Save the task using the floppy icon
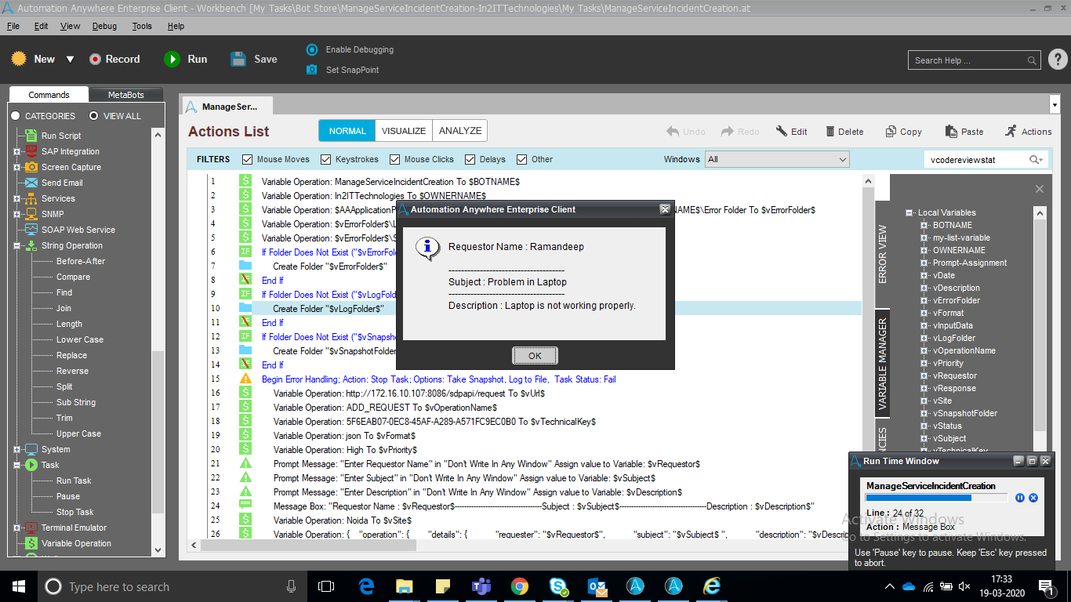The width and height of the screenshot is (1071, 602). click(x=238, y=59)
